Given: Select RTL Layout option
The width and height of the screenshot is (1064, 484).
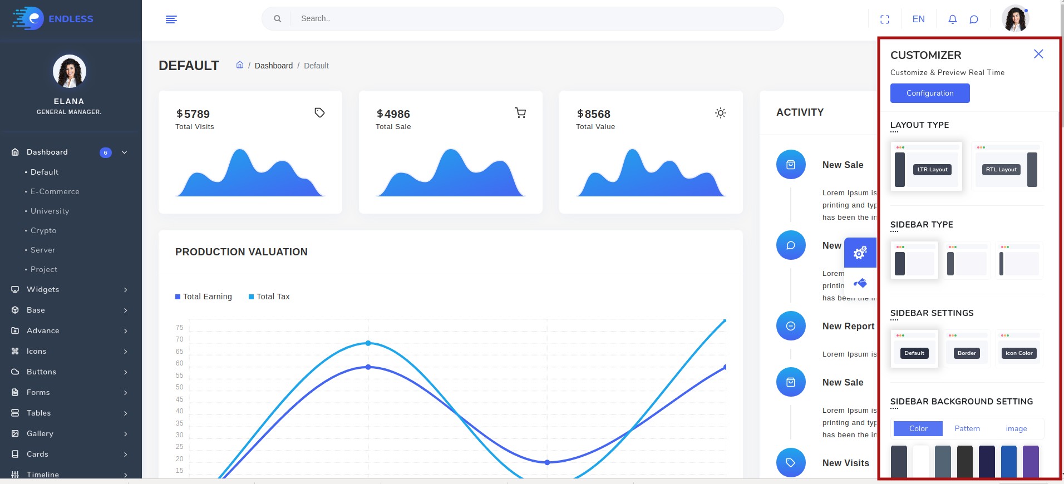Looking at the screenshot, I should click(x=1007, y=166).
